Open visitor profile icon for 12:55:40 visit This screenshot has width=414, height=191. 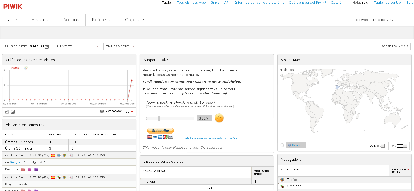(x=71, y=177)
